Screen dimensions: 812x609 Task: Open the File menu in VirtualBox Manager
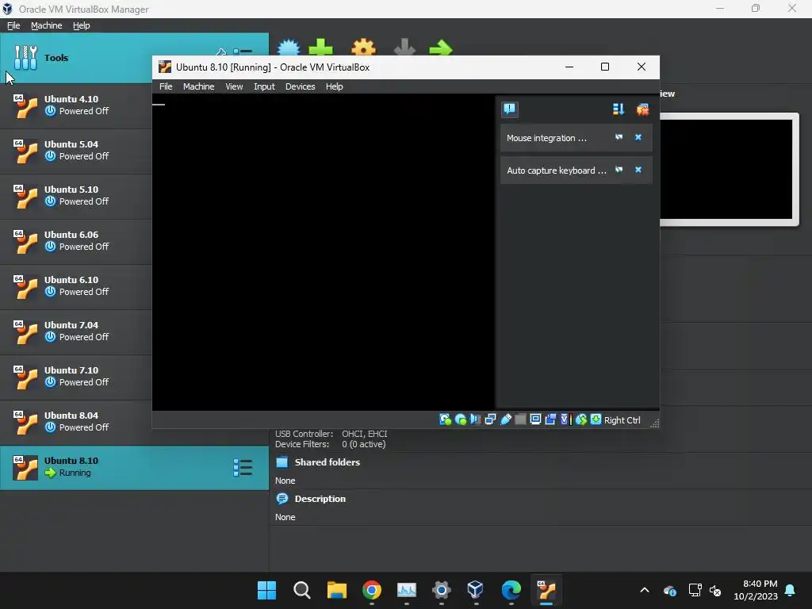tap(13, 25)
